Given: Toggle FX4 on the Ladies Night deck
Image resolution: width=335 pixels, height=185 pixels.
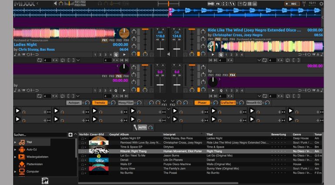Looking at the screenshot, I should click(x=126, y=40).
